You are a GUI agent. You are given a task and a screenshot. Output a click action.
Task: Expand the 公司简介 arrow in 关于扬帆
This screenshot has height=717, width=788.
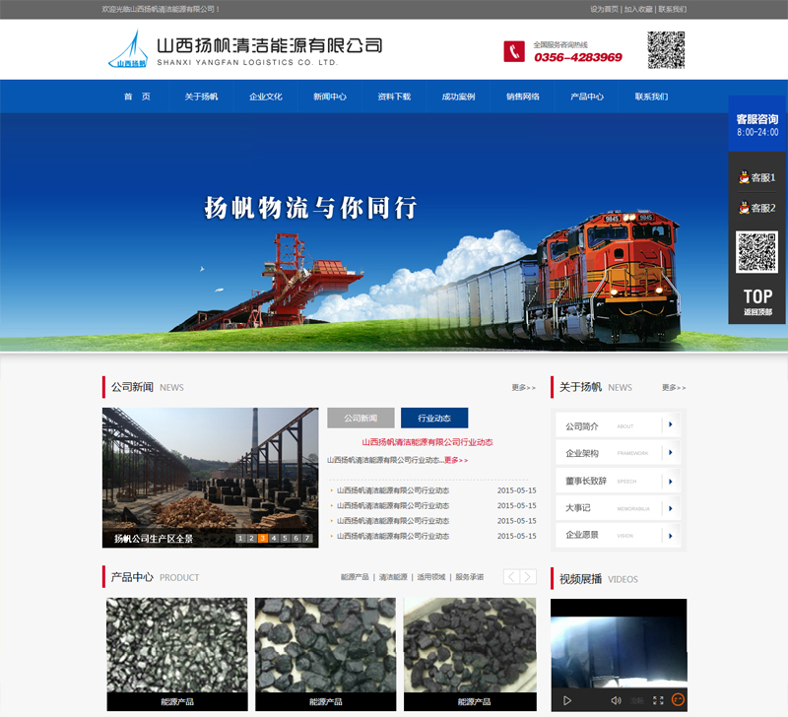click(670, 425)
